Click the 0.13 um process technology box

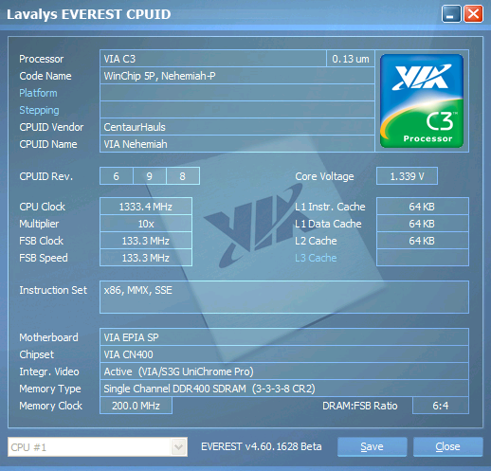coord(351,59)
